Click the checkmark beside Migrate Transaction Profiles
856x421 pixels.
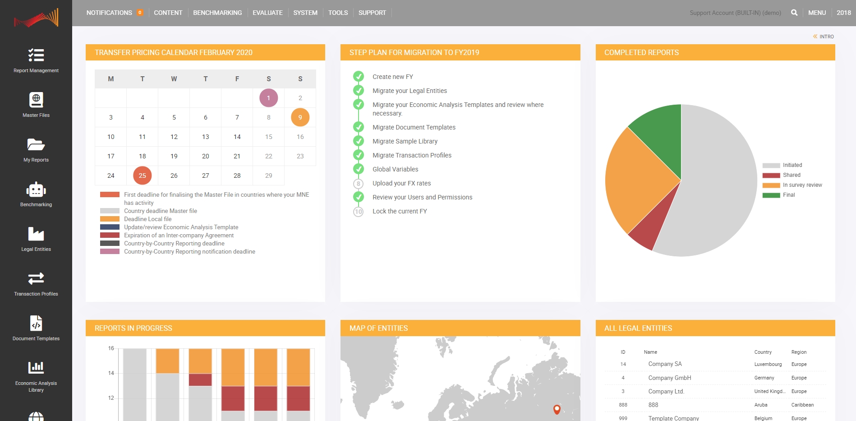click(x=359, y=155)
